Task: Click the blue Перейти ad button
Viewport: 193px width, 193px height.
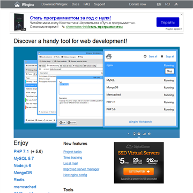Action: tap(168, 22)
